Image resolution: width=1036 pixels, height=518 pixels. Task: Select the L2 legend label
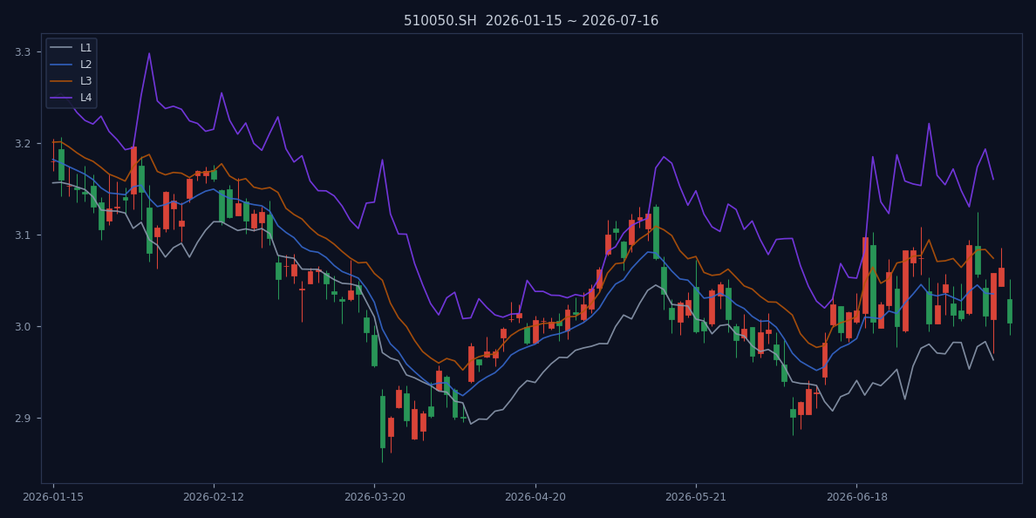[x=85, y=64]
